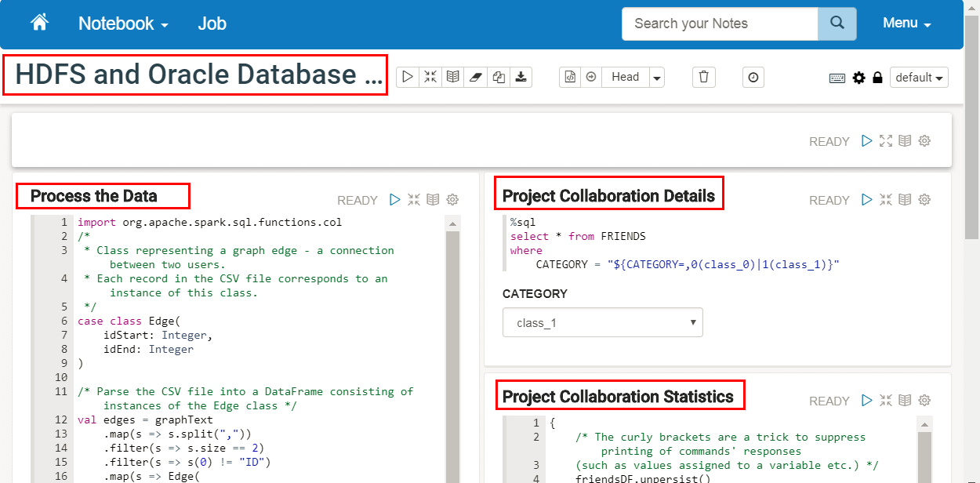Open the revision dropdown next to Head

click(x=657, y=77)
